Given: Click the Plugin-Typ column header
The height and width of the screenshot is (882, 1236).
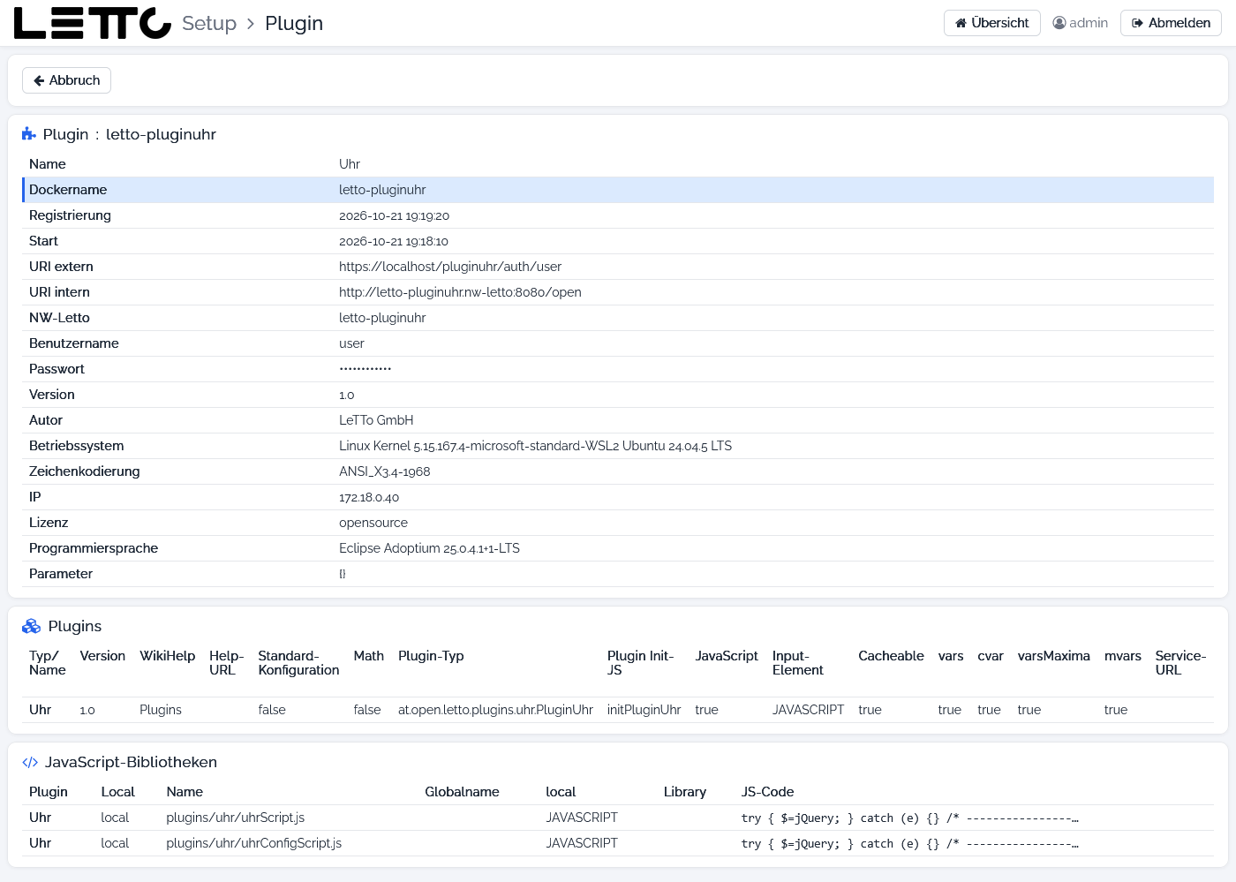Looking at the screenshot, I should click(x=431, y=656).
